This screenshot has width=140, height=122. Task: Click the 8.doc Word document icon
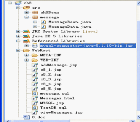[26, 117]
